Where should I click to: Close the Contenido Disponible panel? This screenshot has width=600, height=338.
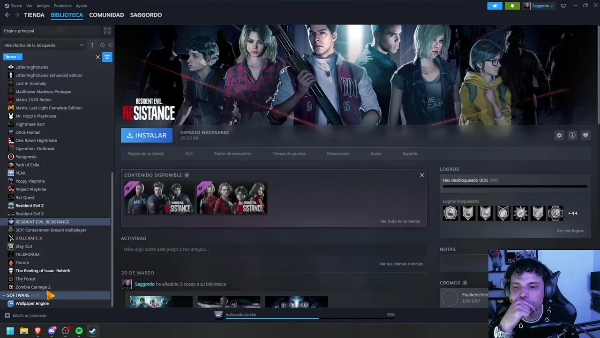(x=422, y=175)
